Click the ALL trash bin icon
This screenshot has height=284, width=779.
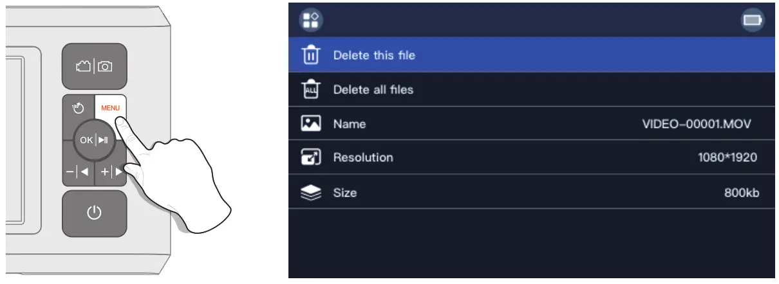point(311,89)
